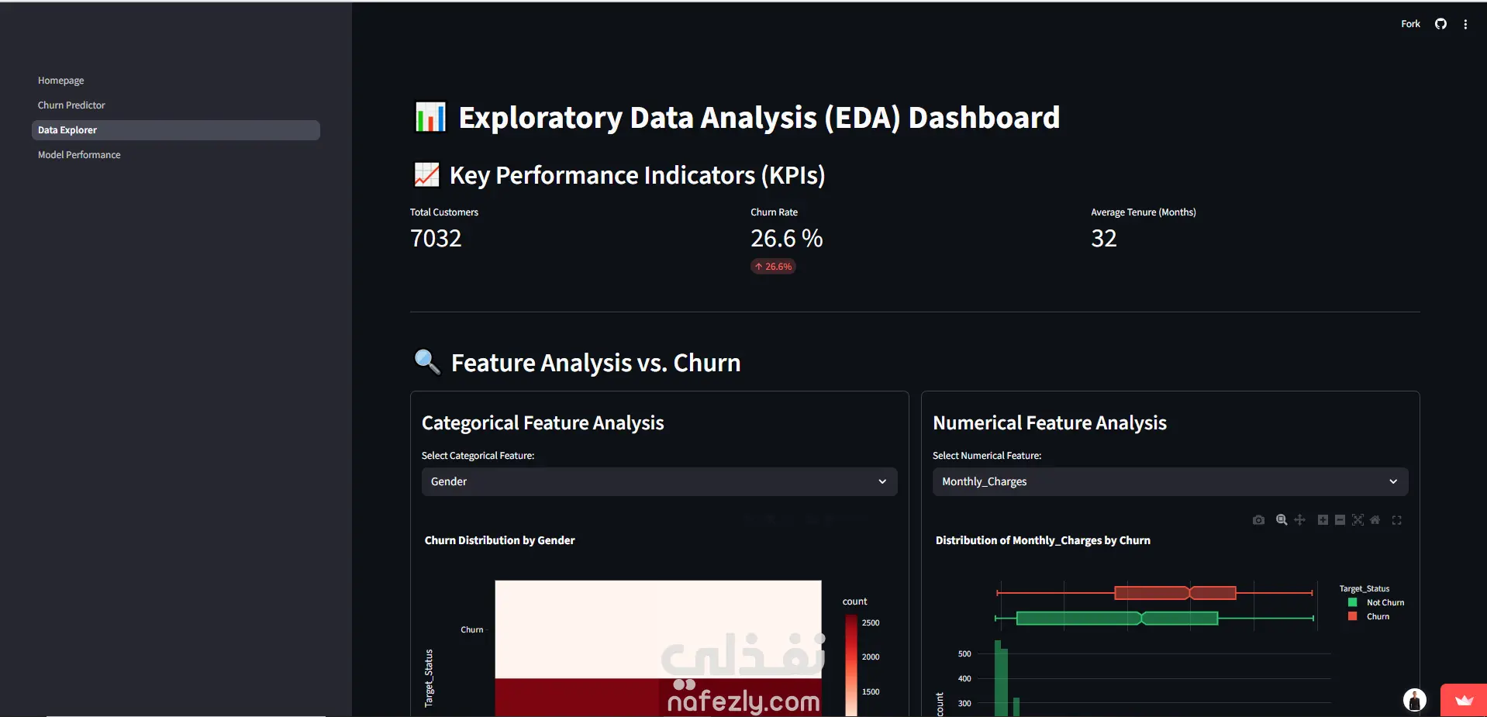Zoom out using the minus plot button

click(x=1340, y=520)
